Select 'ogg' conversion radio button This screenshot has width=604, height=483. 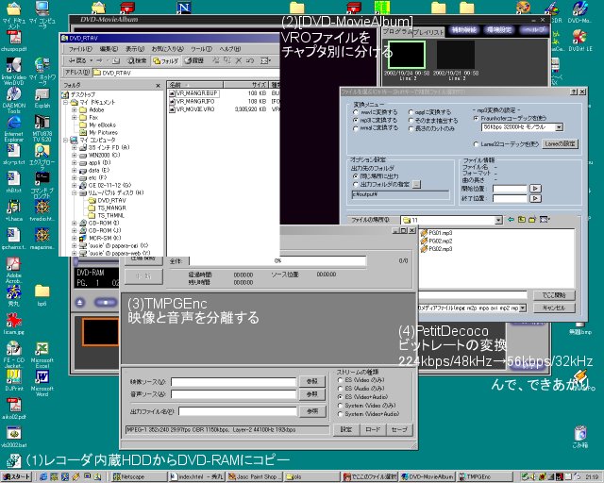click(x=411, y=112)
